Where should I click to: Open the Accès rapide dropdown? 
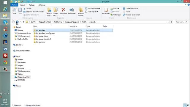(x=91, y=12)
